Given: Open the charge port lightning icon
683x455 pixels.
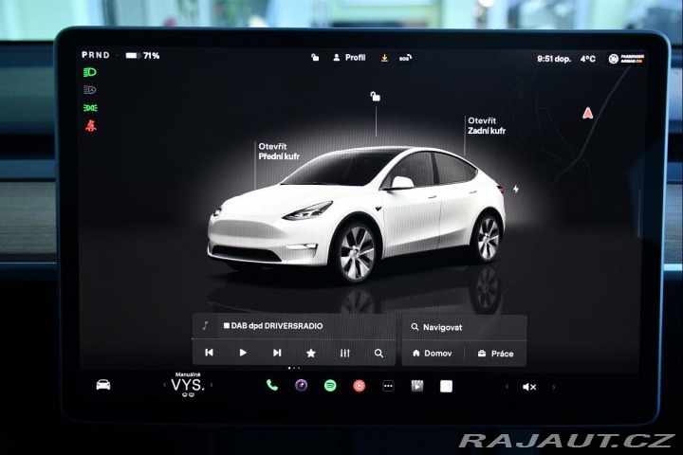Looking at the screenshot, I should tap(516, 189).
